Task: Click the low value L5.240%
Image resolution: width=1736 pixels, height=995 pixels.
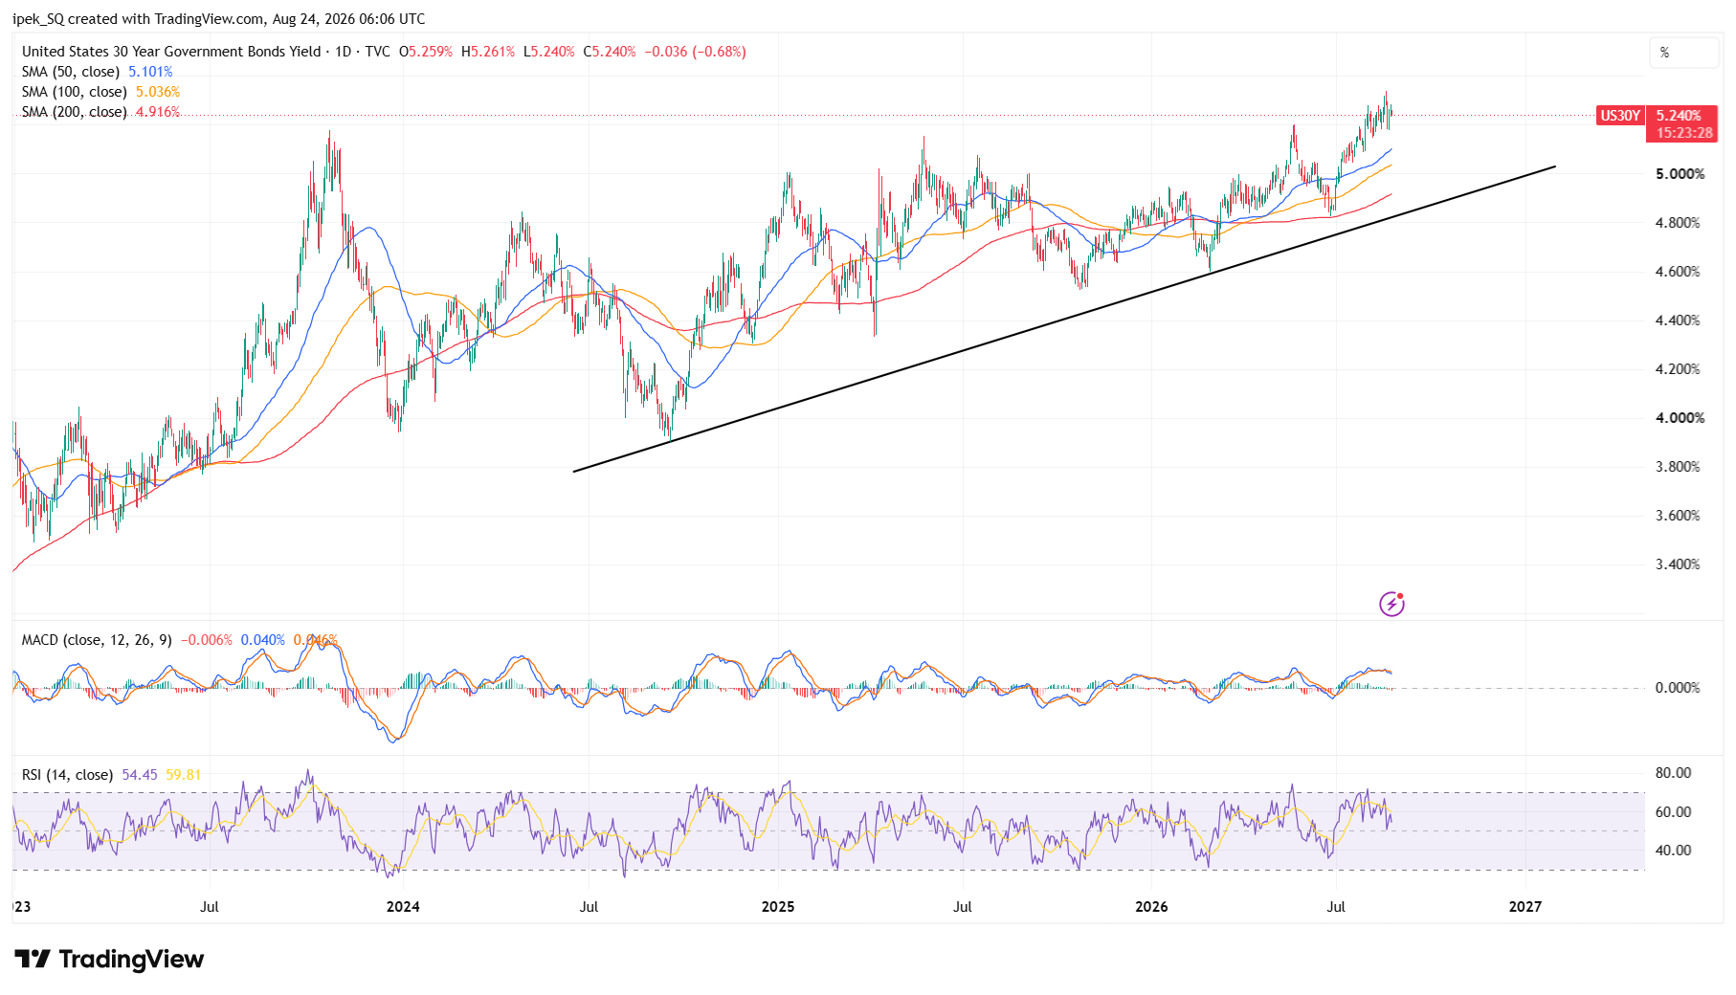Action: [548, 52]
